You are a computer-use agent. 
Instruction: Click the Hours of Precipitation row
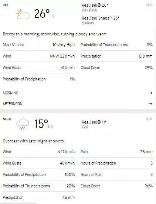pyautogui.click(x=116, y=163)
